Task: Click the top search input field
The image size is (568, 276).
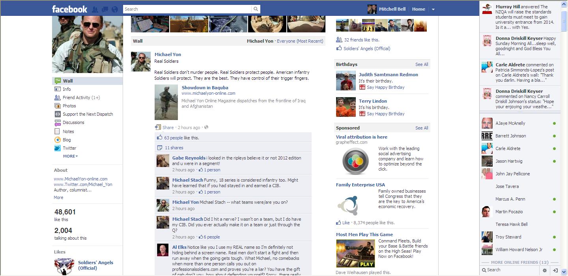Action: pos(187,9)
